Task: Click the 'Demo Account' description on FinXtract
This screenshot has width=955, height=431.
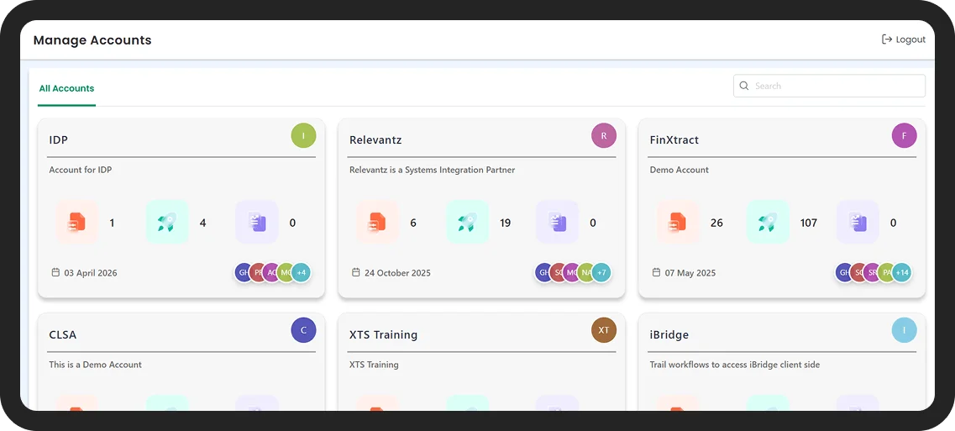Action: (x=680, y=170)
